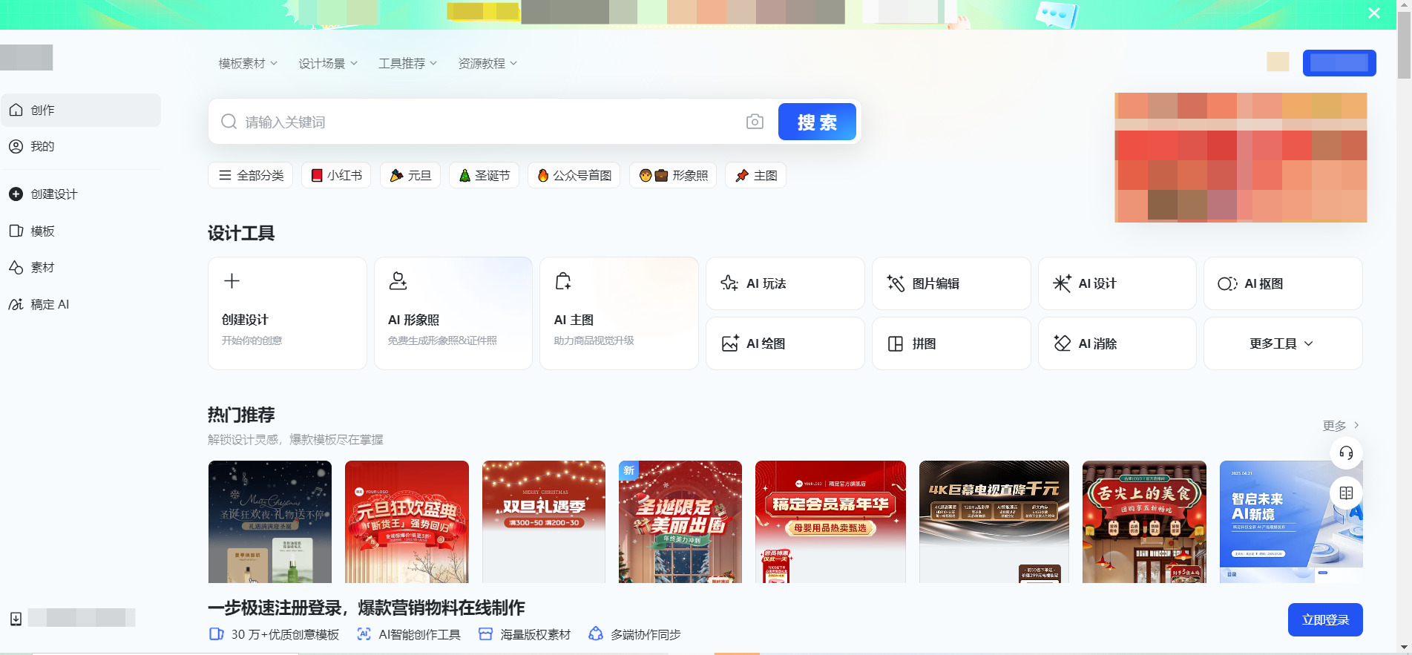Expand 工具推荐 dropdown menu

tap(408, 64)
